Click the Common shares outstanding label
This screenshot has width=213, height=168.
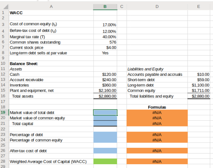point(35,42)
